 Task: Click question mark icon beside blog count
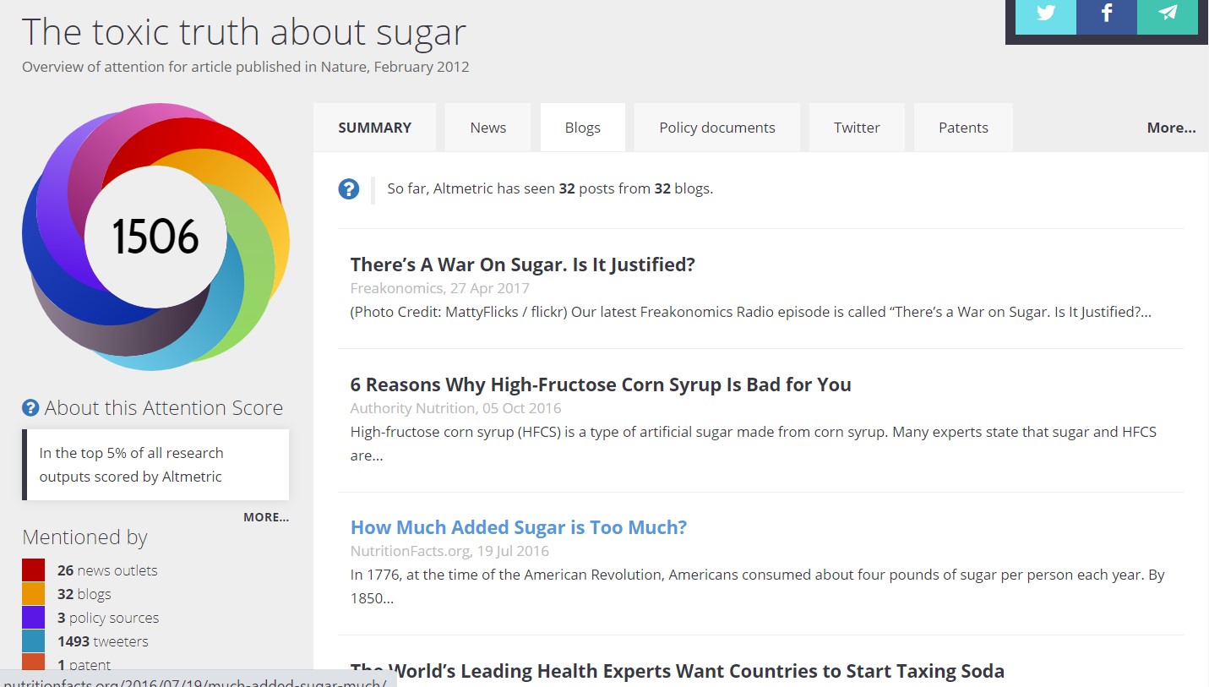pos(349,189)
